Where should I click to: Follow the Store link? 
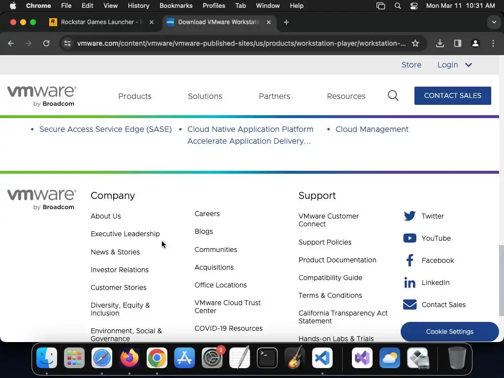pos(411,65)
